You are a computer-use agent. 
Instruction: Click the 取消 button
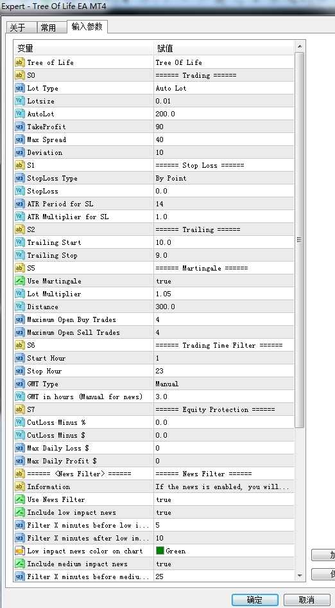coord(307,600)
